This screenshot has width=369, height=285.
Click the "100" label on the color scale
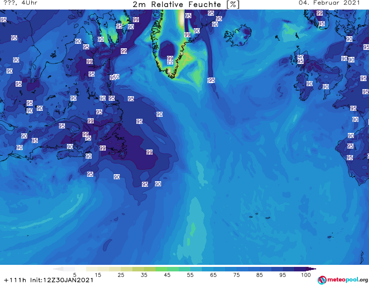click(306, 275)
